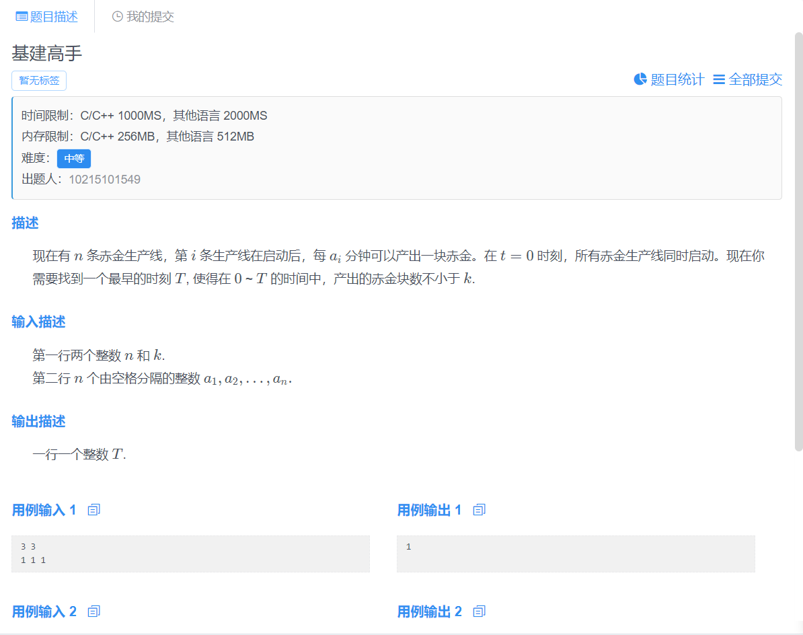Click the 暂无标签 tag button
803x635 pixels.
point(39,81)
